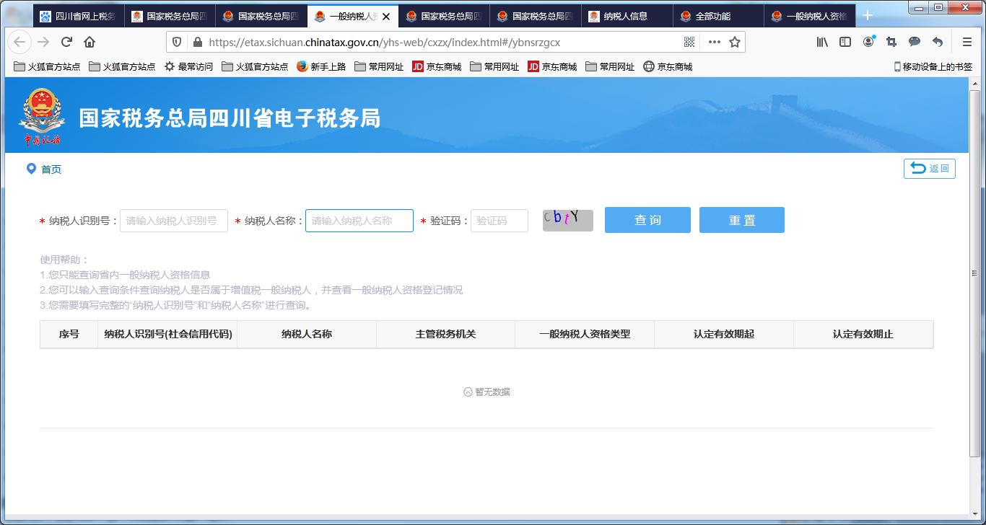
Task: Click the chat bubble icon in toolbar
Action: pos(914,42)
